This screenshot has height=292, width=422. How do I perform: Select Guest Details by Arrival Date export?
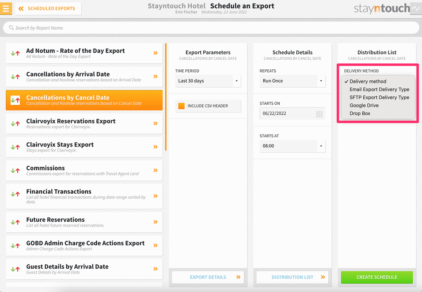point(84,269)
